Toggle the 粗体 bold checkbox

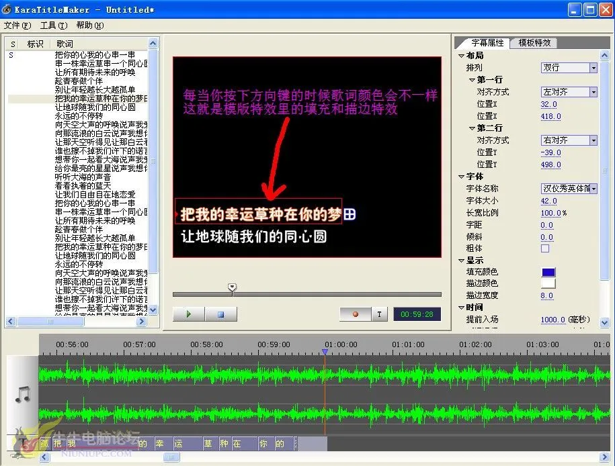(x=545, y=248)
